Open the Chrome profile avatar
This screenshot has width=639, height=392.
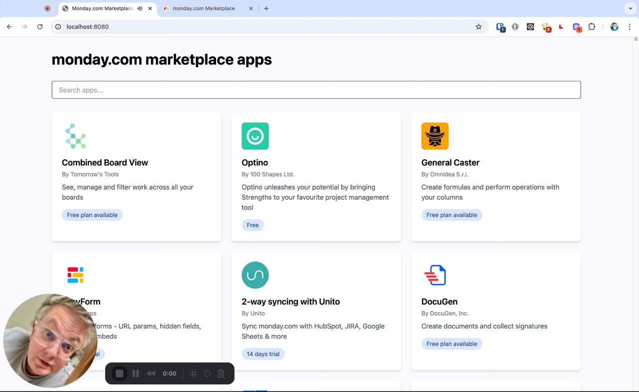pyautogui.click(x=615, y=27)
